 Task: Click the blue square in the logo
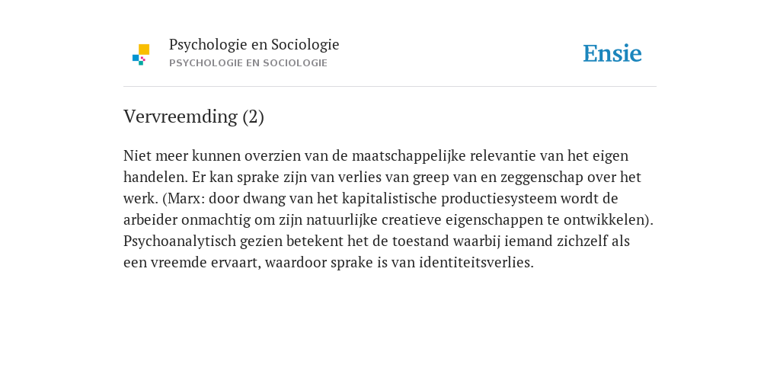[136, 58]
